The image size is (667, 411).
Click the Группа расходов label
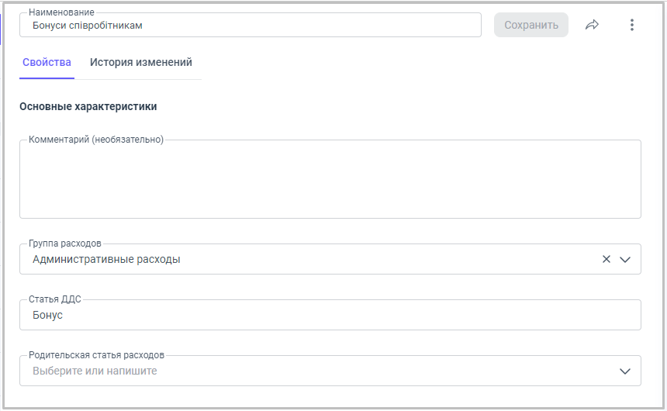pos(65,243)
